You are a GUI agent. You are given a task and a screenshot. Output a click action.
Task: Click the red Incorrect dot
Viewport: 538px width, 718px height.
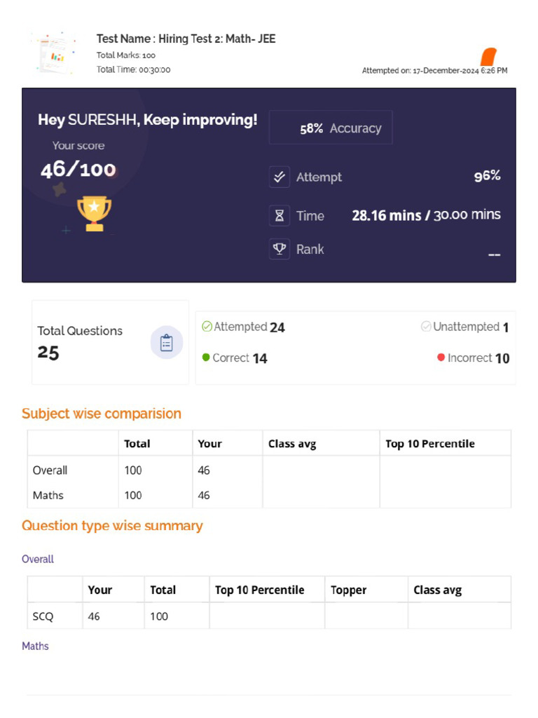click(441, 358)
